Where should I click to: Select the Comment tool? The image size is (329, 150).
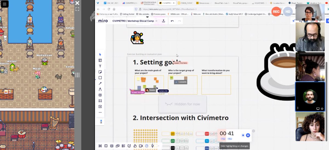pyautogui.click(x=100, y=95)
